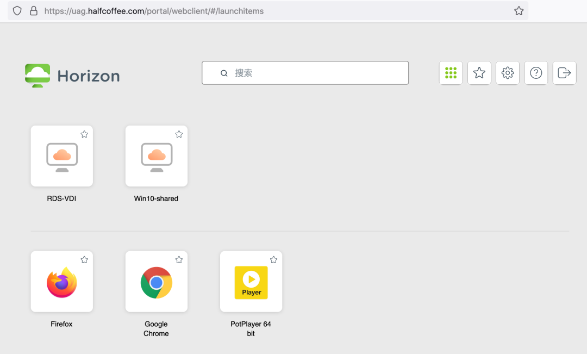The image size is (587, 354).
Task: Click the Google Chrome label
Action: click(156, 328)
